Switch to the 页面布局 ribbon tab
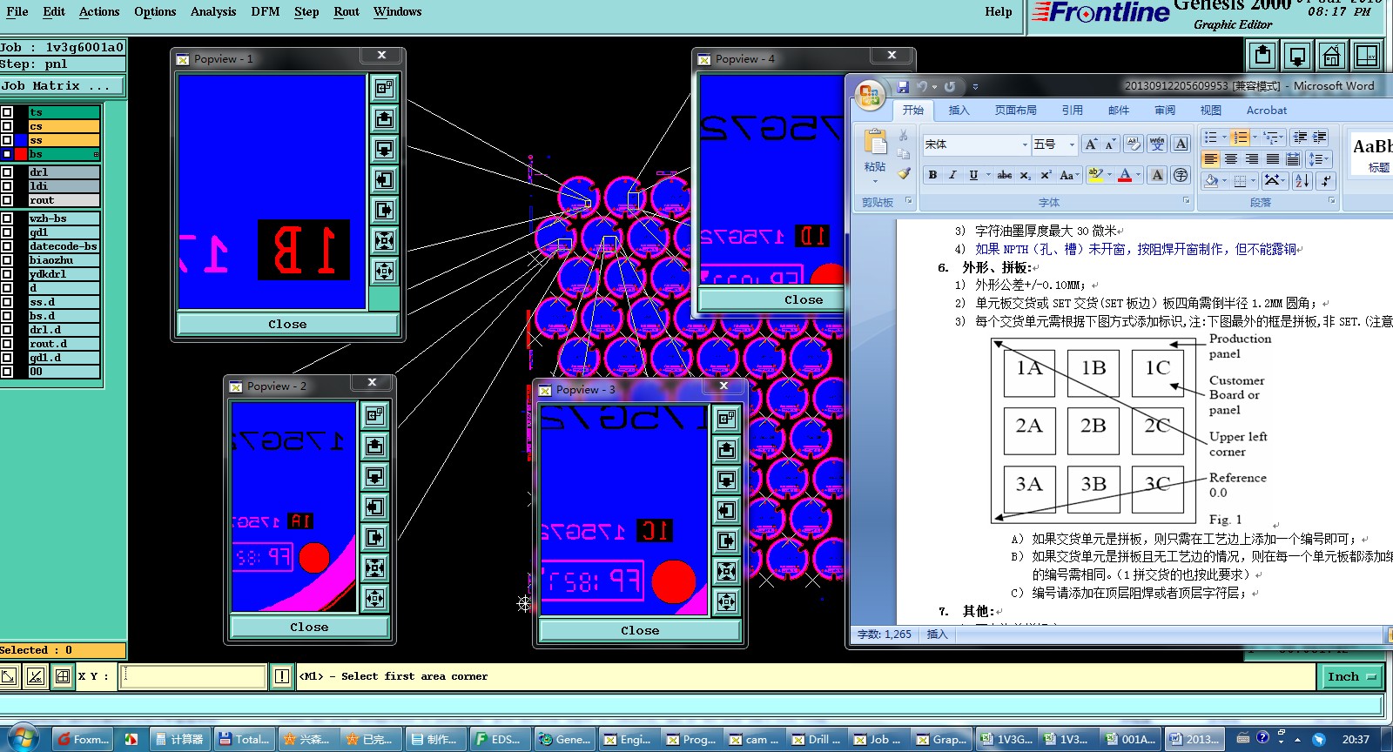The image size is (1393, 752). (1015, 111)
